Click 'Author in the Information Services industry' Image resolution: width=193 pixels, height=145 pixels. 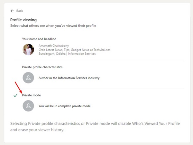pos(69,78)
